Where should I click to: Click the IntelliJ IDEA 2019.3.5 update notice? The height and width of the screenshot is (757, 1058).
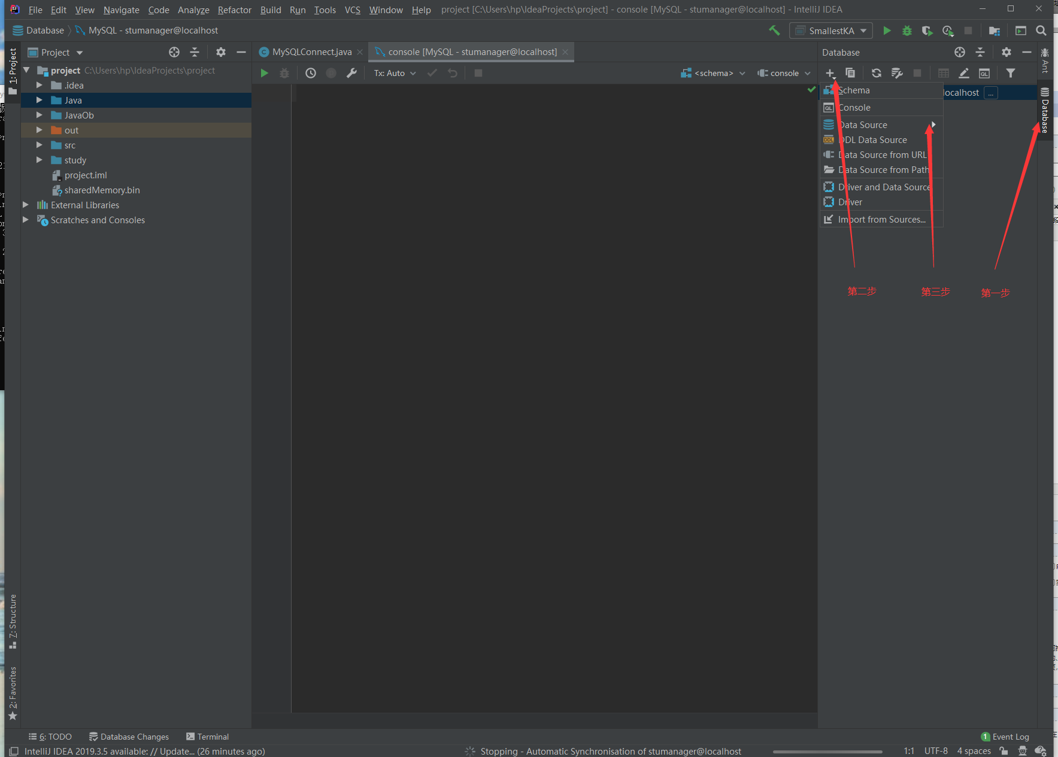(144, 751)
